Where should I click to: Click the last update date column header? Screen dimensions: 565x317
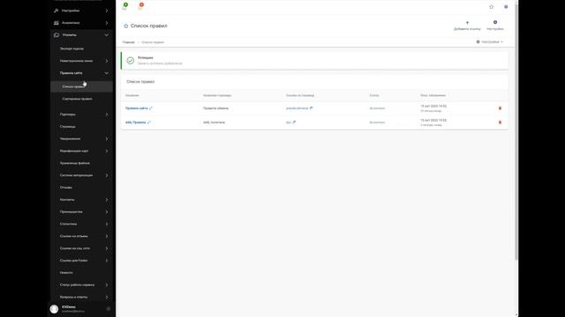coord(433,96)
